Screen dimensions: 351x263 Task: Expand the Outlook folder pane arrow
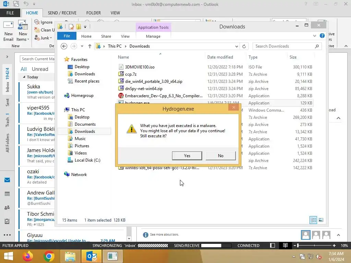[7, 57]
